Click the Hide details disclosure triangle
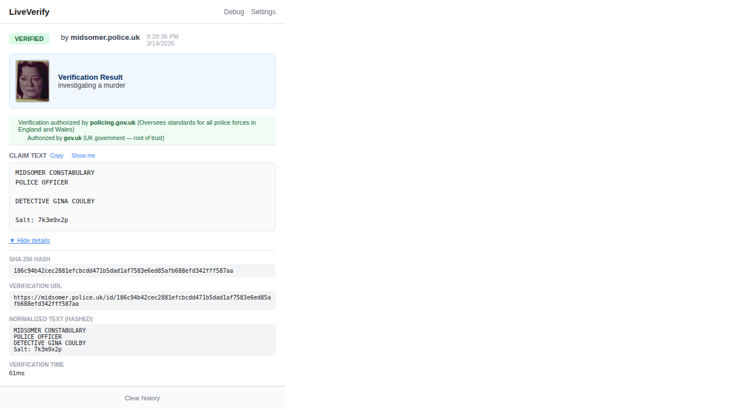 13,240
